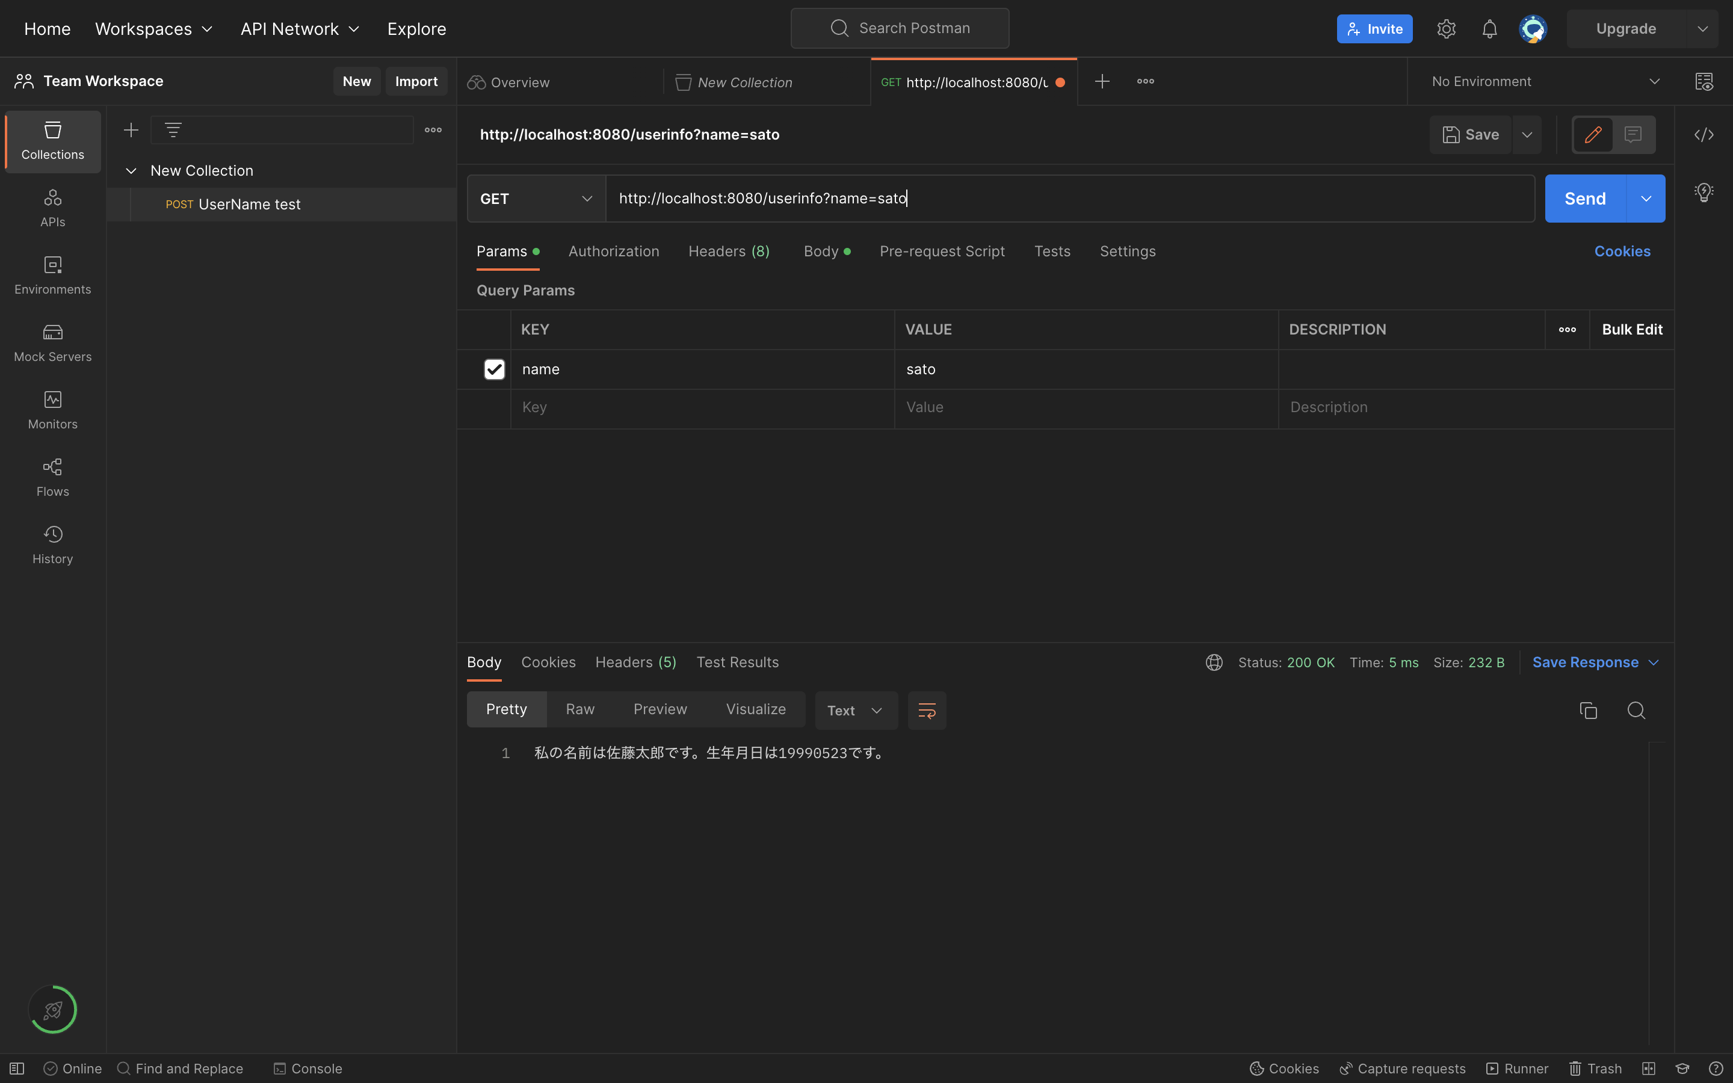The width and height of the screenshot is (1733, 1083).
Task: Copy the response body using the copy icon
Action: pos(1587,710)
